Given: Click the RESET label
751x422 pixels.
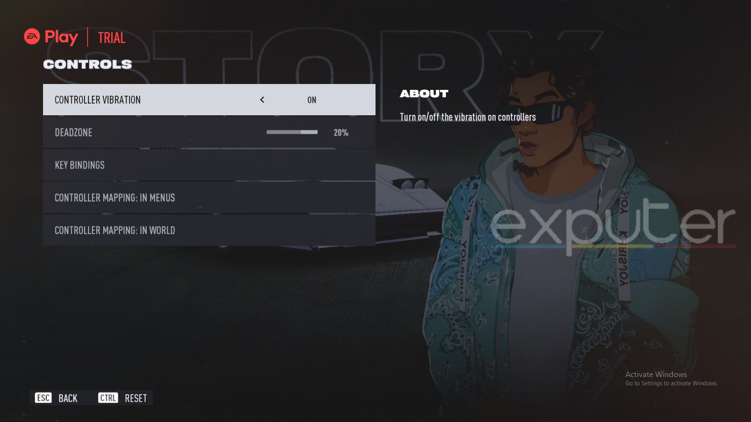Looking at the screenshot, I should coord(136,399).
